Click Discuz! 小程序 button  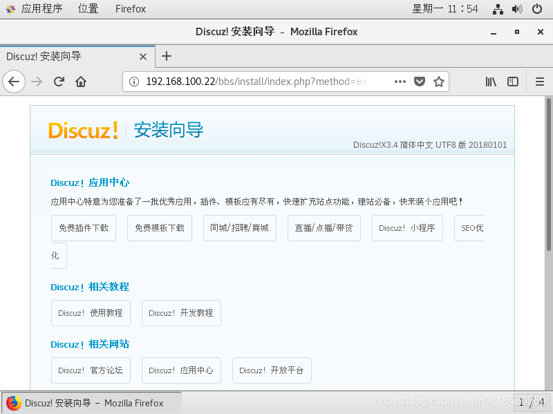[407, 228]
